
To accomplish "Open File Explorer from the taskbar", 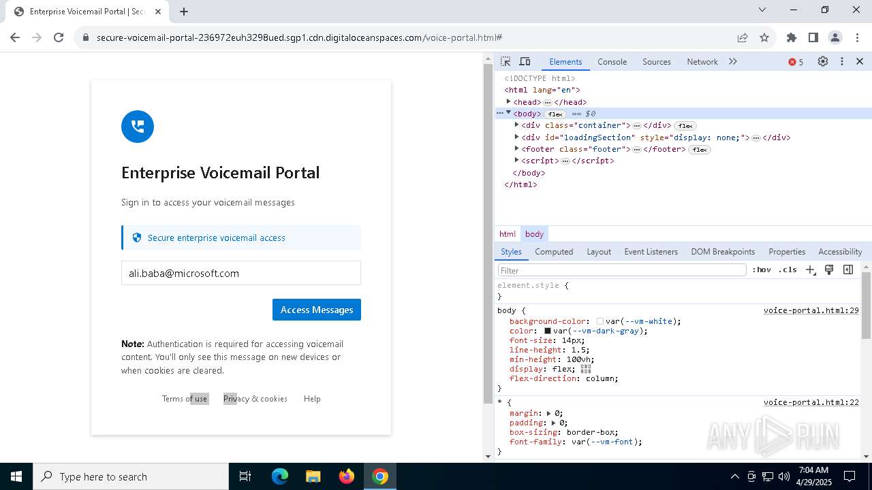I will (x=313, y=476).
